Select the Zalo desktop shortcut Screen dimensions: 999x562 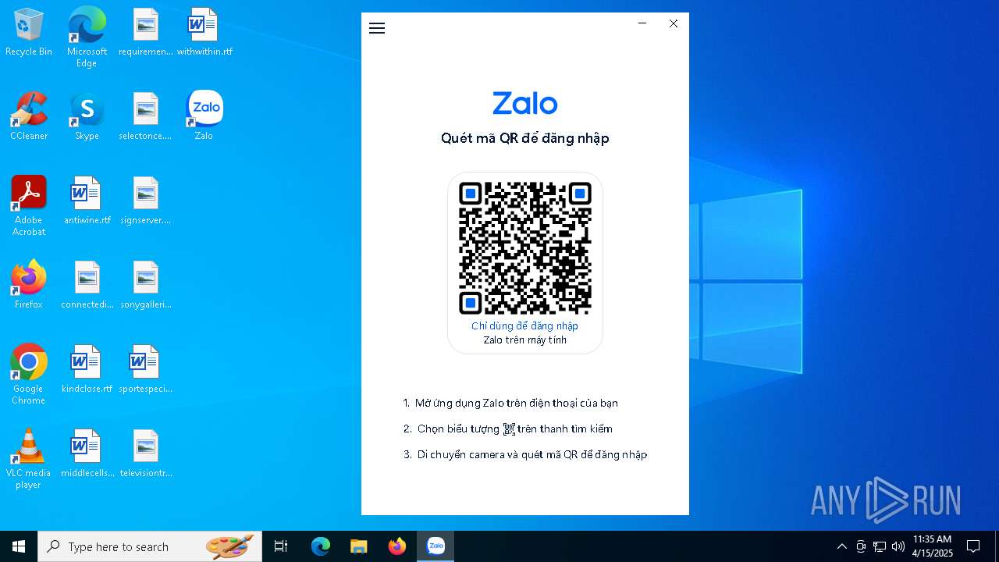click(x=204, y=116)
